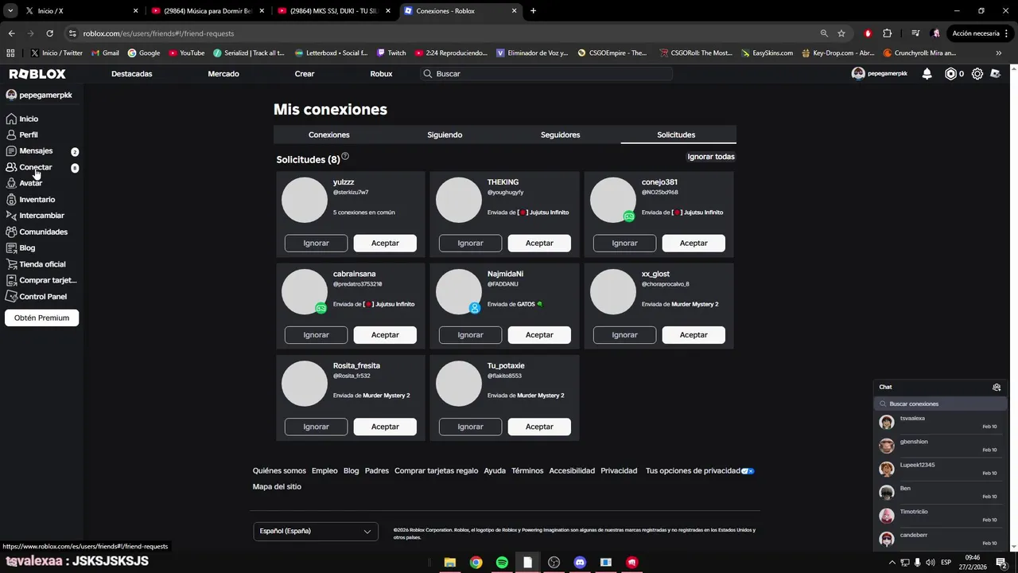Accept Rosita_fresita's friend request

point(385,427)
